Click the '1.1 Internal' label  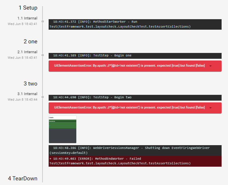point(27,18)
